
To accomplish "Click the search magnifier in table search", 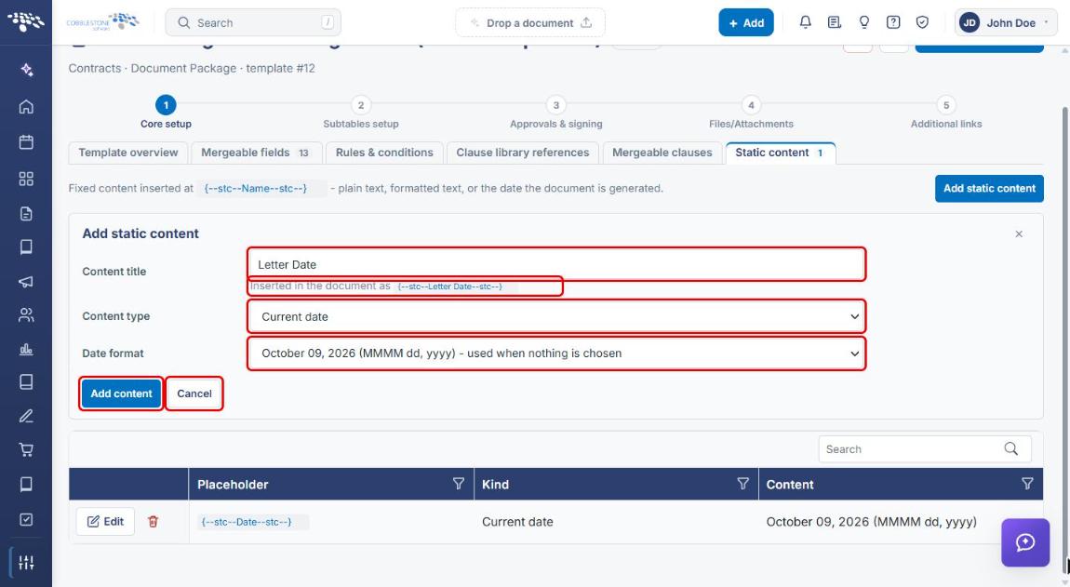I will (x=1010, y=448).
